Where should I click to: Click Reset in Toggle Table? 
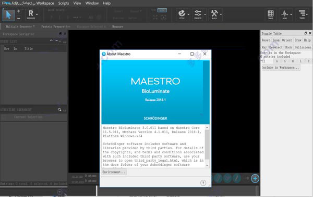coord(266,40)
